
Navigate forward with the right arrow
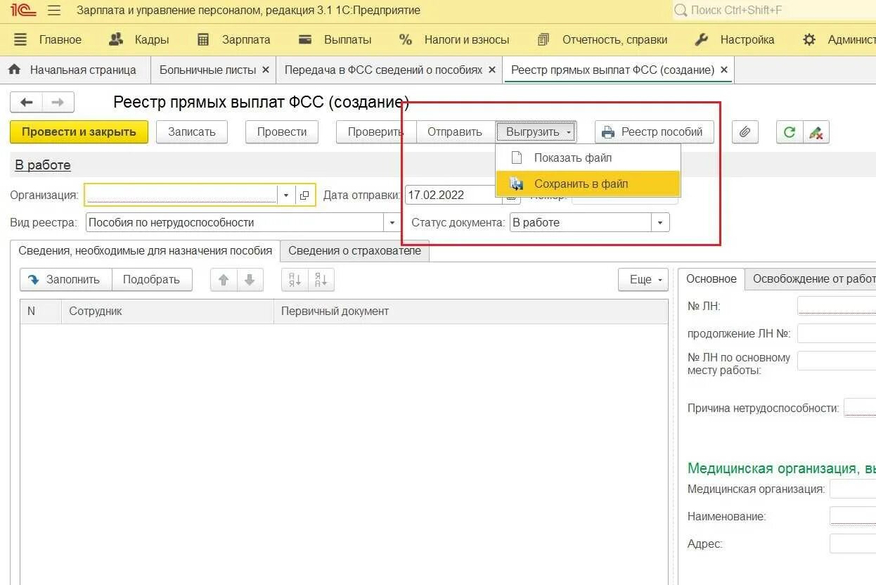click(x=58, y=103)
